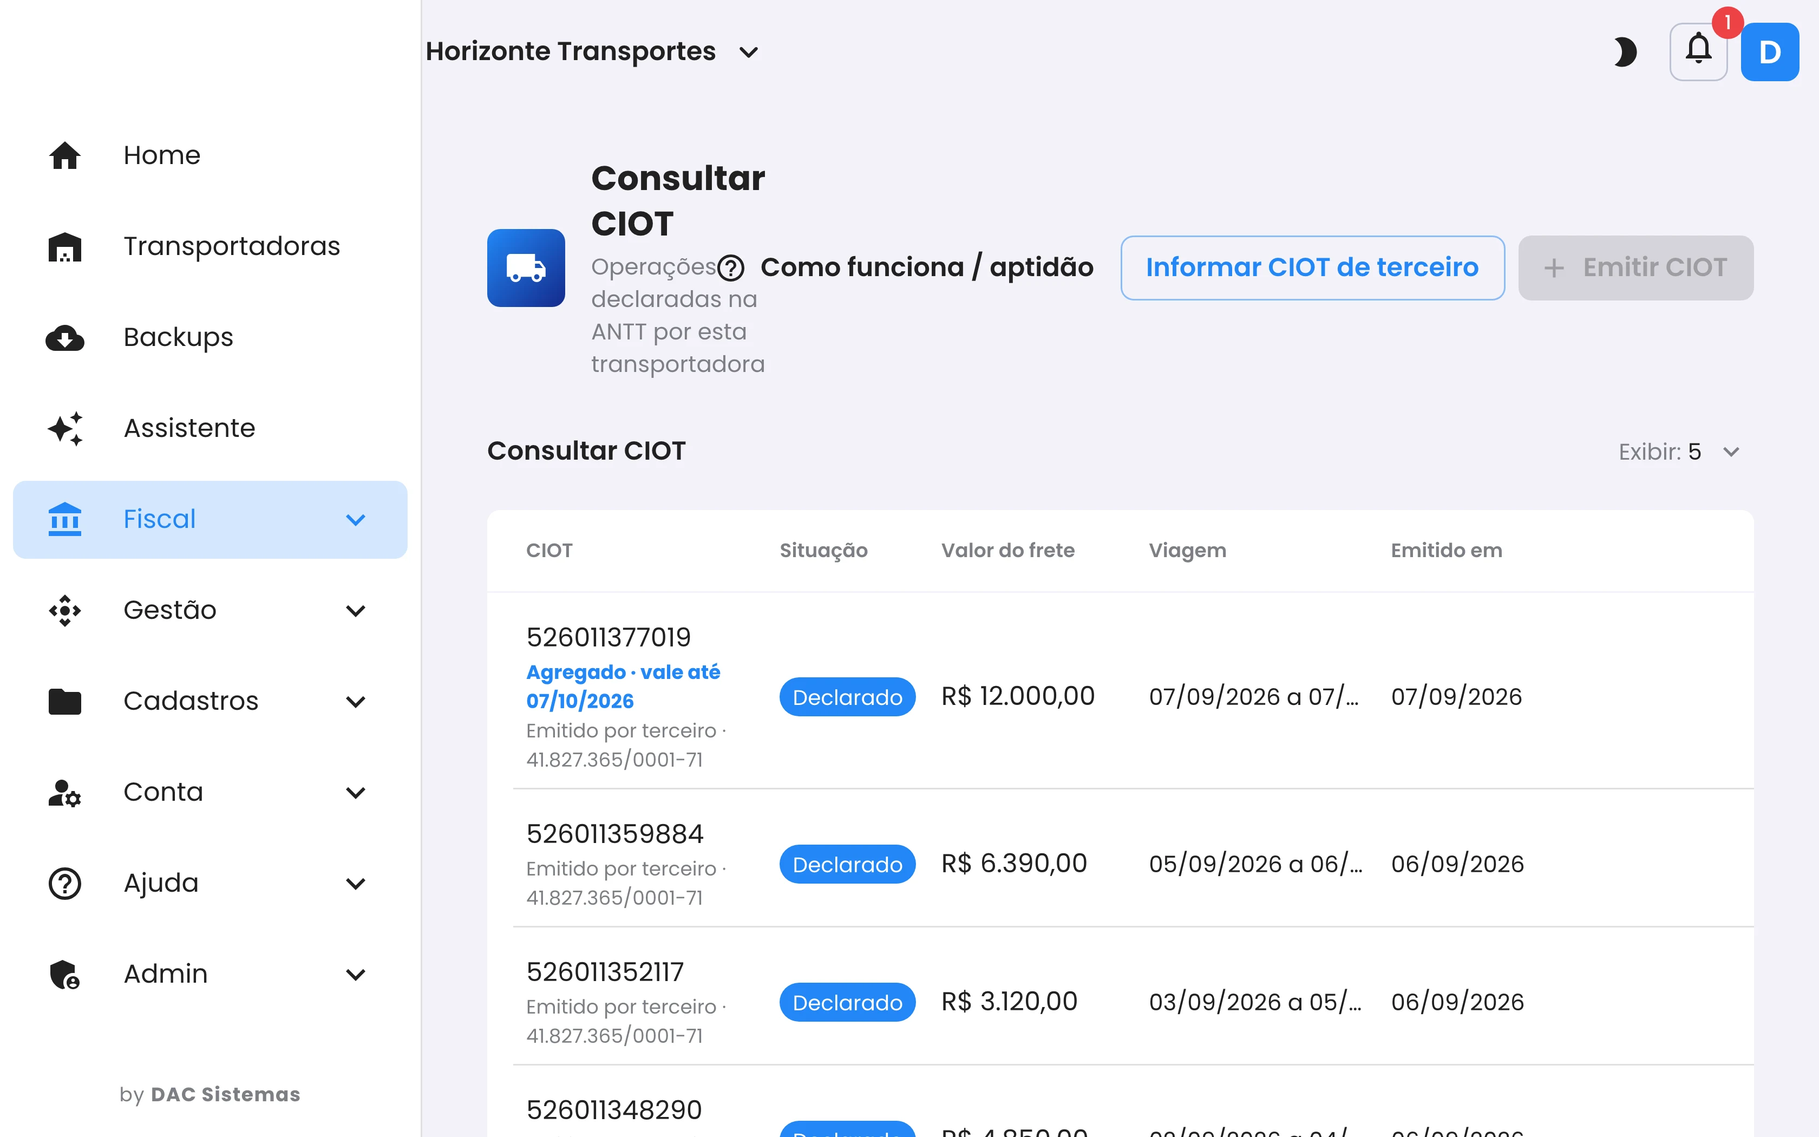Click the Gestão icon in sidebar
1819x1137 pixels.
pos(64,611)
